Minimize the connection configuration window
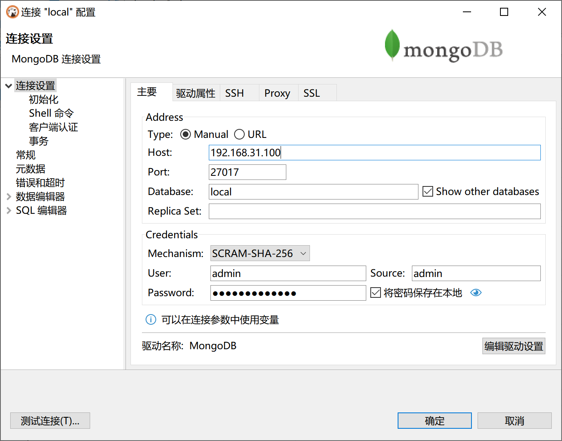This screenshot has width=562, height=441. (x=467, y=12)
